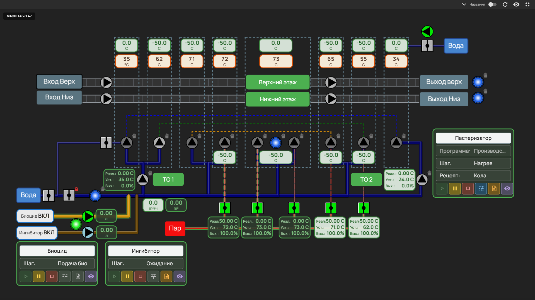Toggle the Биоцид ВКЛ switch button
535x300 pixels.
click(x=35, y=216)
